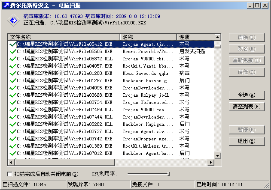Adjust the CPU利用率 slider handle
This screenshot has height=190, width=271.
168,174
